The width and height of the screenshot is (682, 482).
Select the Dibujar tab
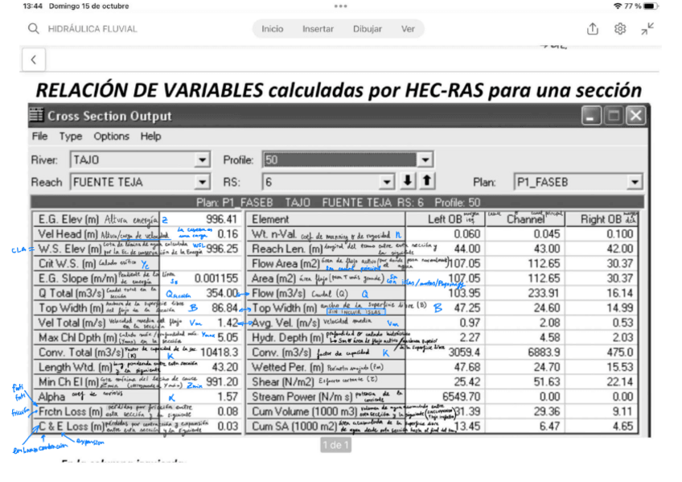(x=368, y=29)
